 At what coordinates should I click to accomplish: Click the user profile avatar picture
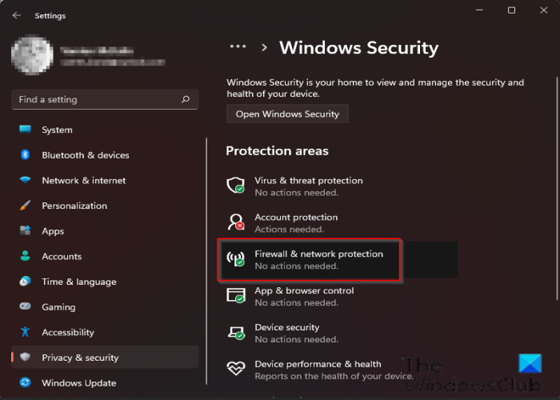click(31, 56)
